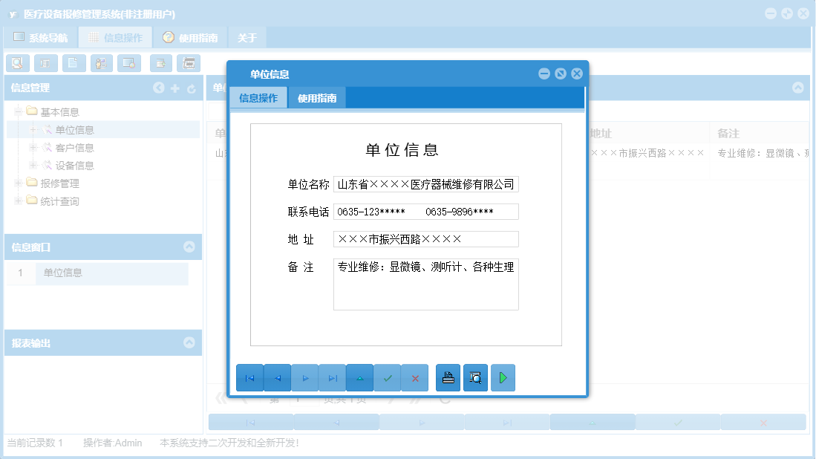The width and height of the screenshot is (816, 459).
Task: Open the print icon in the 单位信息 dialog
Action: tap(447, 377)
